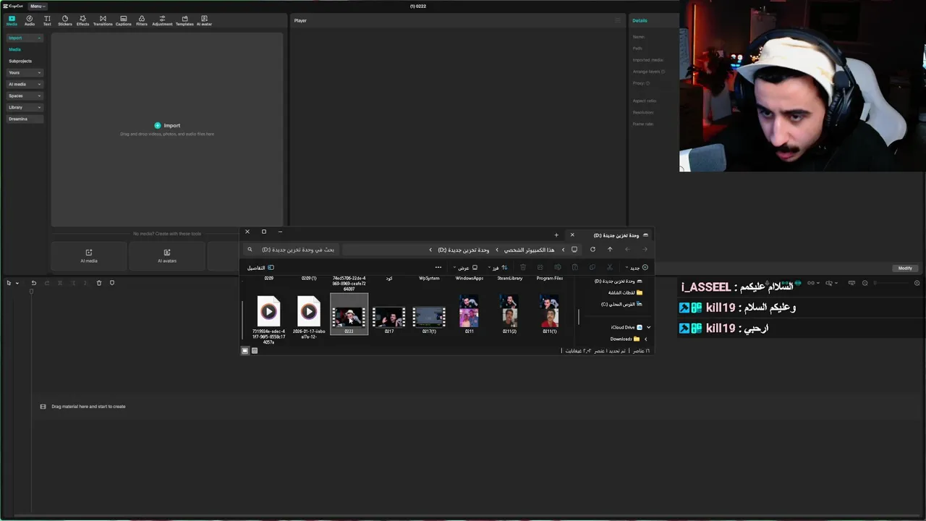Click the AI media create card
Screen dimensions: 926x521
point(89,256)
